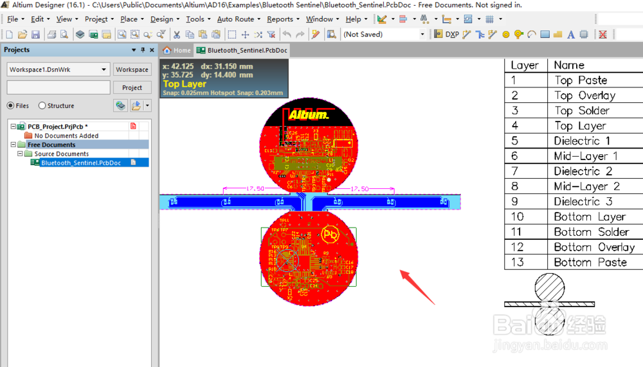
Task: Open the dropdown beside the open-folder panel button
Action: point(147,106)
